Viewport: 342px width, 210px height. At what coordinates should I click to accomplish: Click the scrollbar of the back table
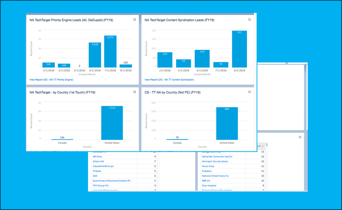[x=267, y=145]
